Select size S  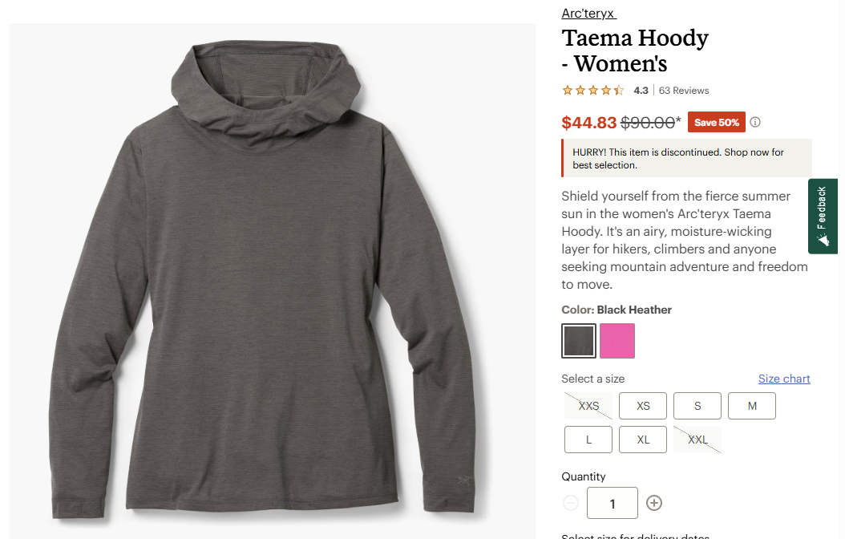click(x=697, y=406)
